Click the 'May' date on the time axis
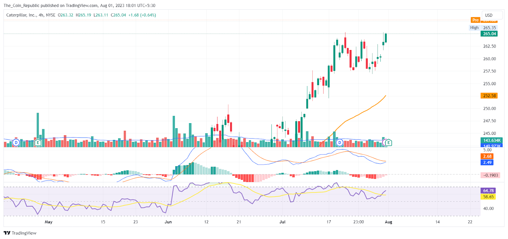508x239 pixels. [x=49, y=222]
